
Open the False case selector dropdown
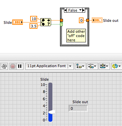(75, 10)
